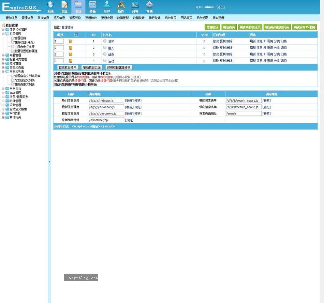Focus the /search page address field
Image resolution: width=324 pixels, height=303 pixels.
click(244, 113)
